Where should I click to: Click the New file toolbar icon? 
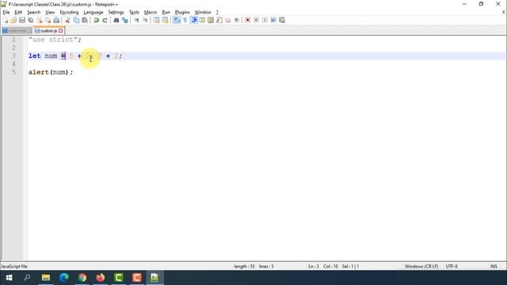tap(6, 20)
